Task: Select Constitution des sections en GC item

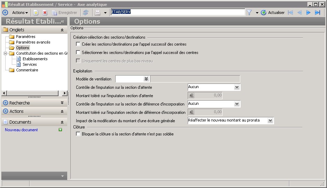Action: tap(42, 53)
